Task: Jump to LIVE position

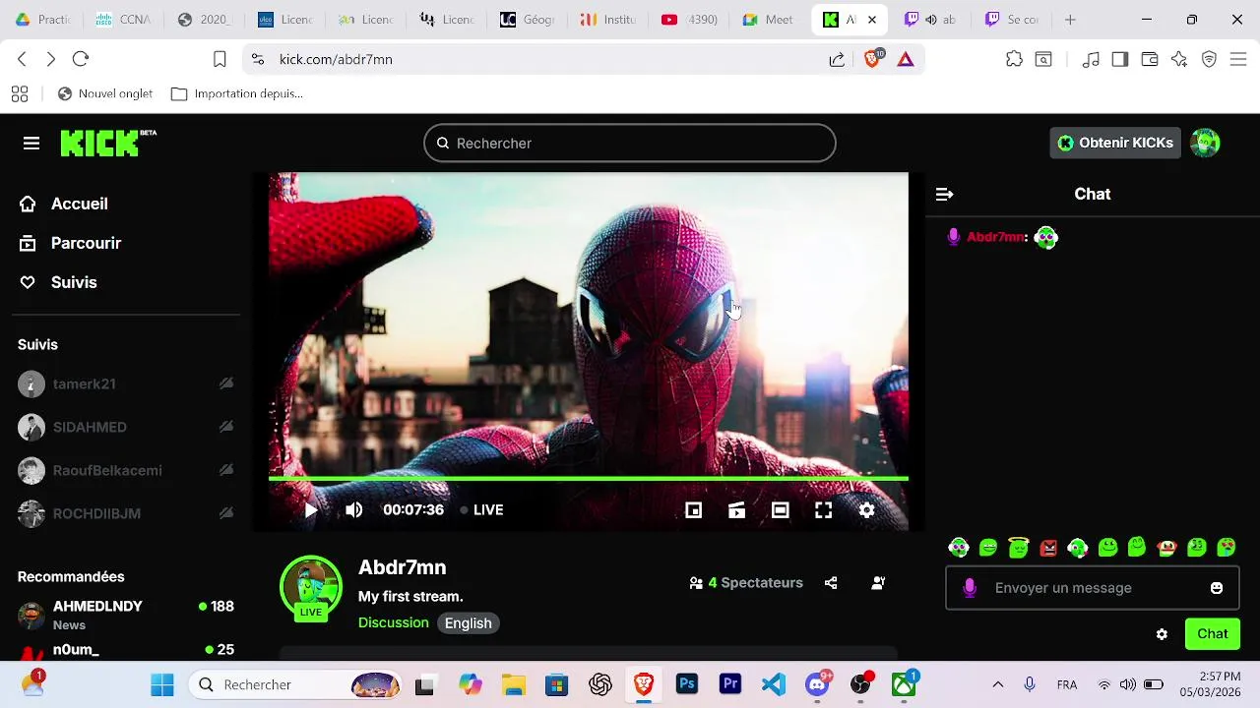Action: click(x=482, y=509)
